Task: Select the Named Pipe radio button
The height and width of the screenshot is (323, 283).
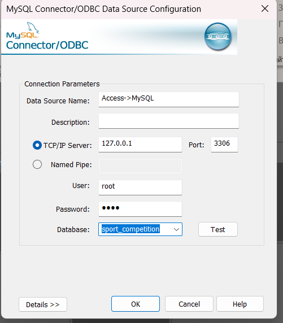Action: point(37,164)
